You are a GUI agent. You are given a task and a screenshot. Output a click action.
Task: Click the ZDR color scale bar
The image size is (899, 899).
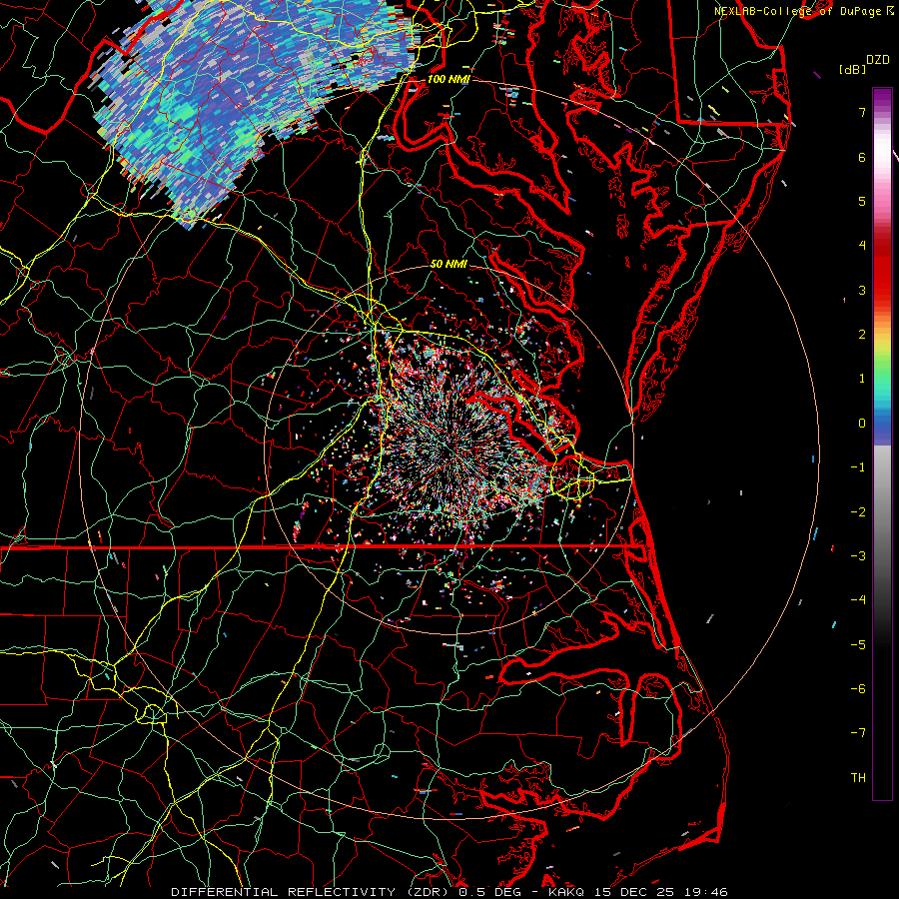click(882, 444)
